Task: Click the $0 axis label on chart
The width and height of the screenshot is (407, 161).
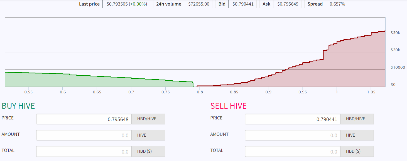Action: coord(393,85)
